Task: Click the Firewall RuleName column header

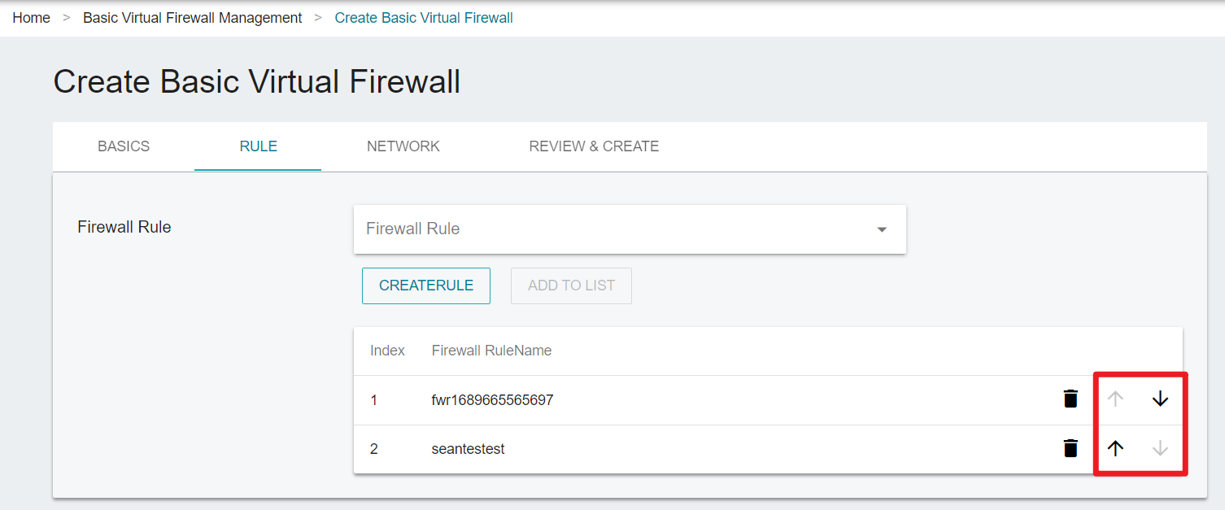Action: [x=491, y=351]
